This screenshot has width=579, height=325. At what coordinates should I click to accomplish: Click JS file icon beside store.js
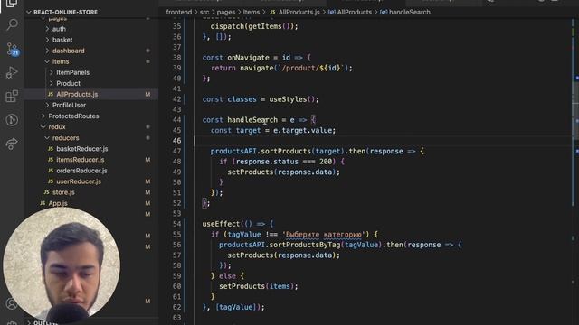(46, 192)
